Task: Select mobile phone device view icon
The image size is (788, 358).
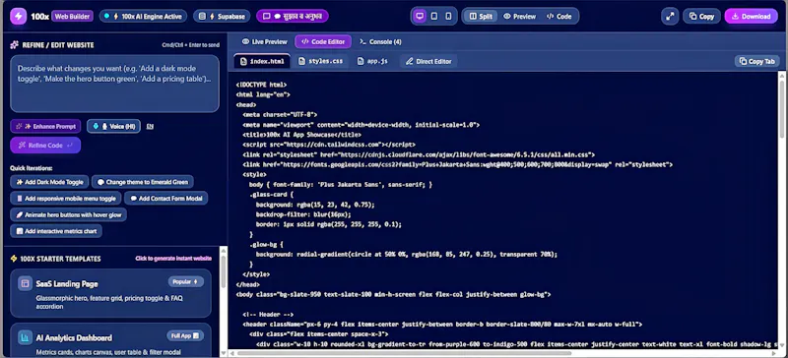Action: 448,16
